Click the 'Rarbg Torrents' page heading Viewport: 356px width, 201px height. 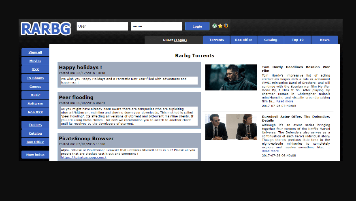[x=194, y=56]
